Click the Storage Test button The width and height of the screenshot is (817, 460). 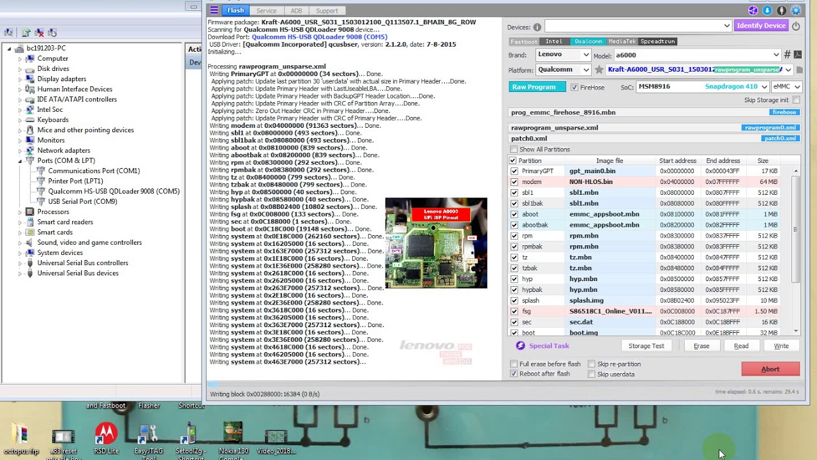(646, 346)
